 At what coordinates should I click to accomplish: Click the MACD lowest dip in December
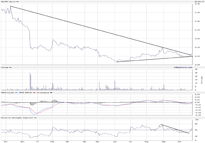[x=34, y=114]
